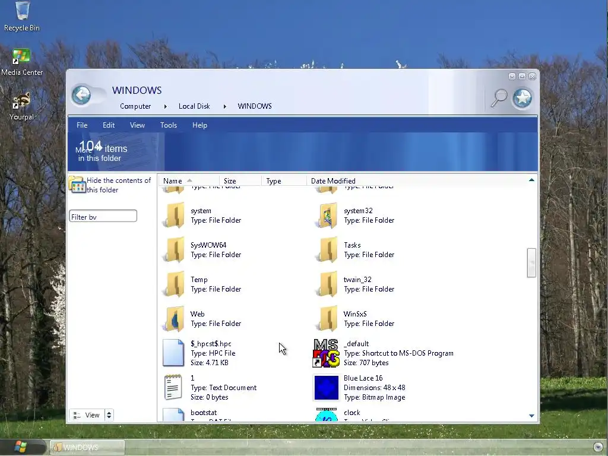This screenshot has height=456, width=608.
Task: Open the view options stepper arrows beside View
Action: coord(109,415)
